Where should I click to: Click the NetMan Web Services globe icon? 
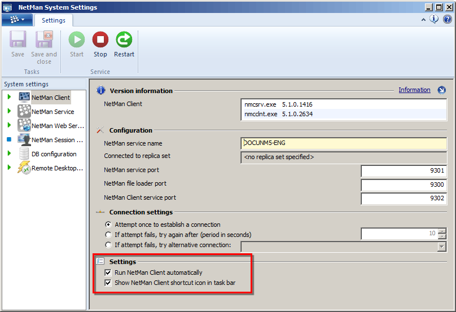click(24, 125)
